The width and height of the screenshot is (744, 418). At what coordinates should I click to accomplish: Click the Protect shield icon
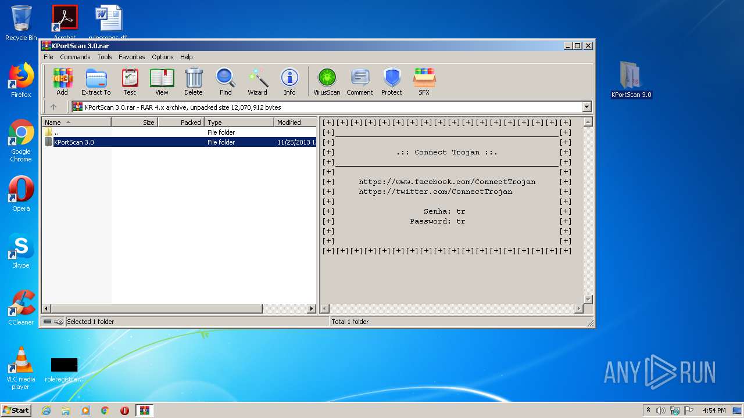pyautogui.click(x=392, y=81)
